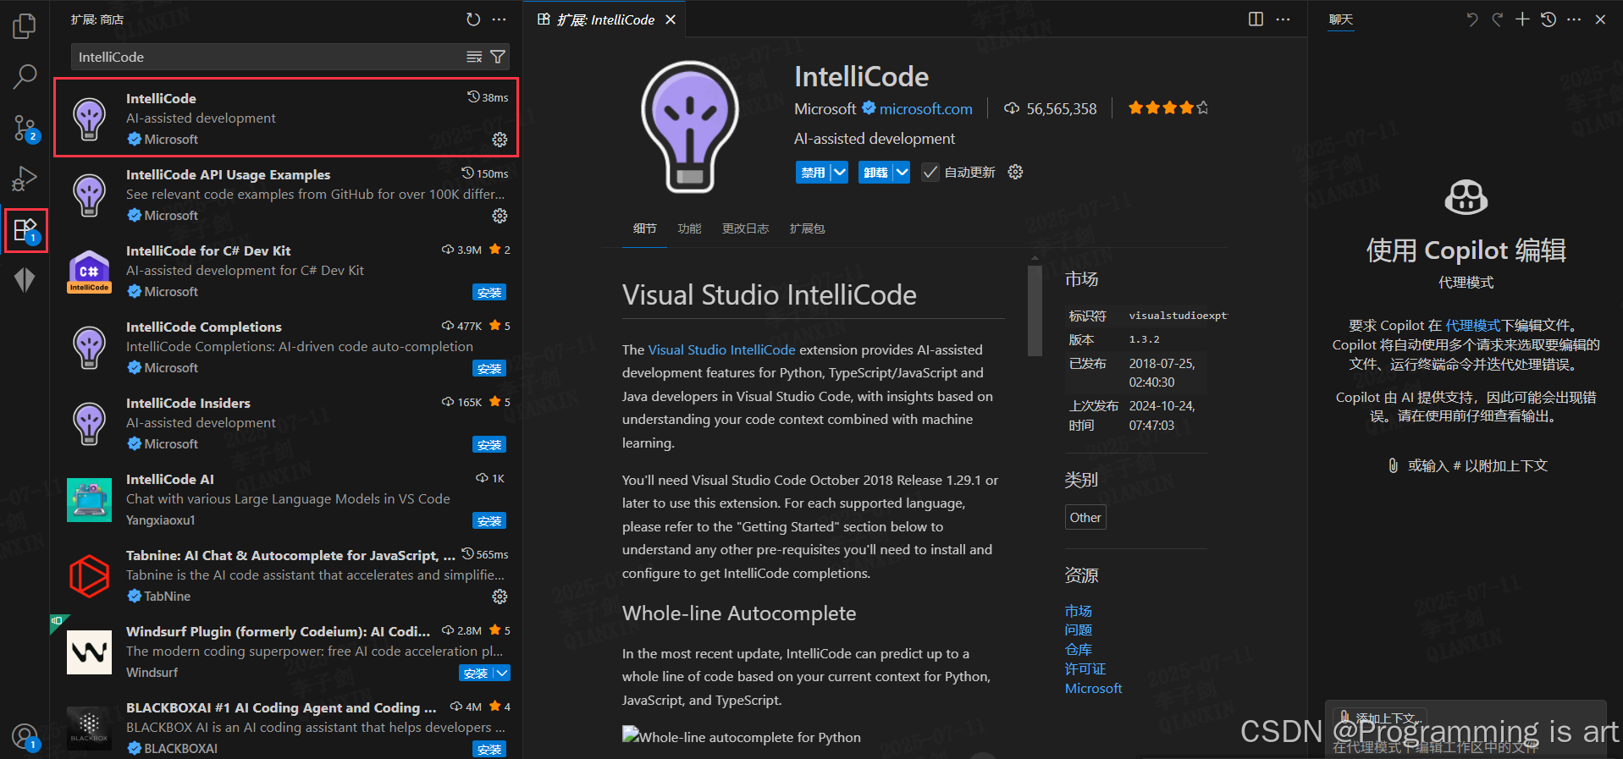Install Windsurf Plugin extension
The width and height of the screenshot is (1623, 759).
tap(476, 674)
